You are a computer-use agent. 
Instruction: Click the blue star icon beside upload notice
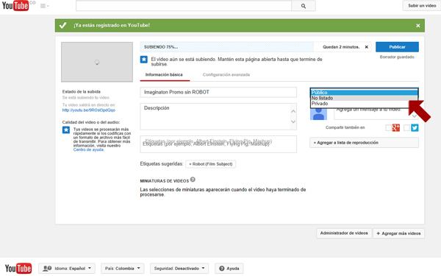point(144,60)
